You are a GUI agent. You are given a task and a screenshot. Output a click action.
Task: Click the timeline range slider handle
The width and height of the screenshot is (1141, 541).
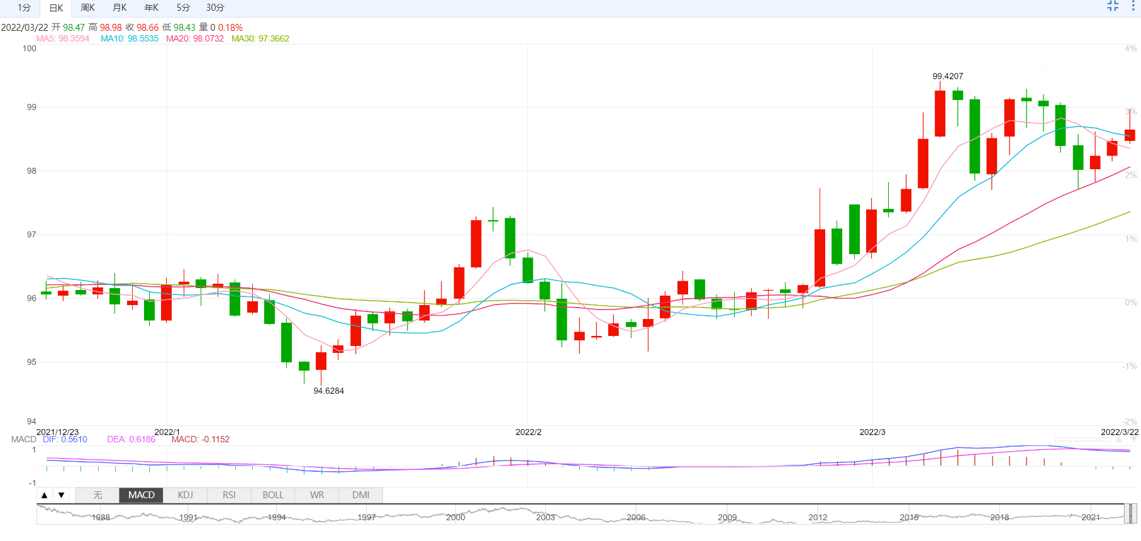(1130, 513)
